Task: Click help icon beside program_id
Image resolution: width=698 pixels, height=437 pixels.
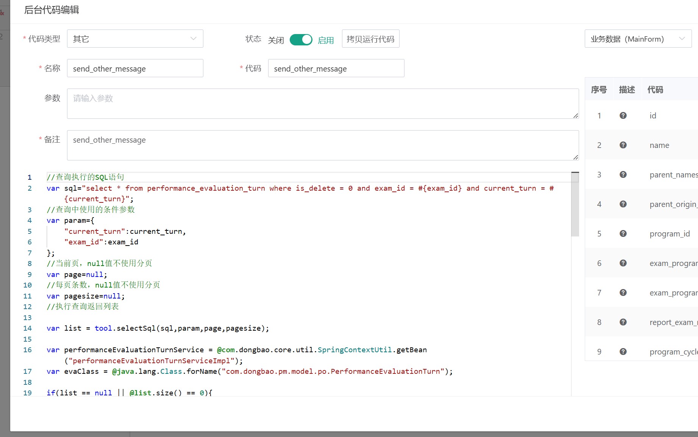Action: click(623, 233)
